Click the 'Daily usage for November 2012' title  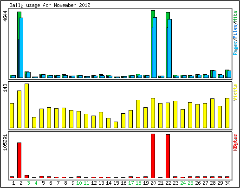pyautogui.click(x=50, y=5)
